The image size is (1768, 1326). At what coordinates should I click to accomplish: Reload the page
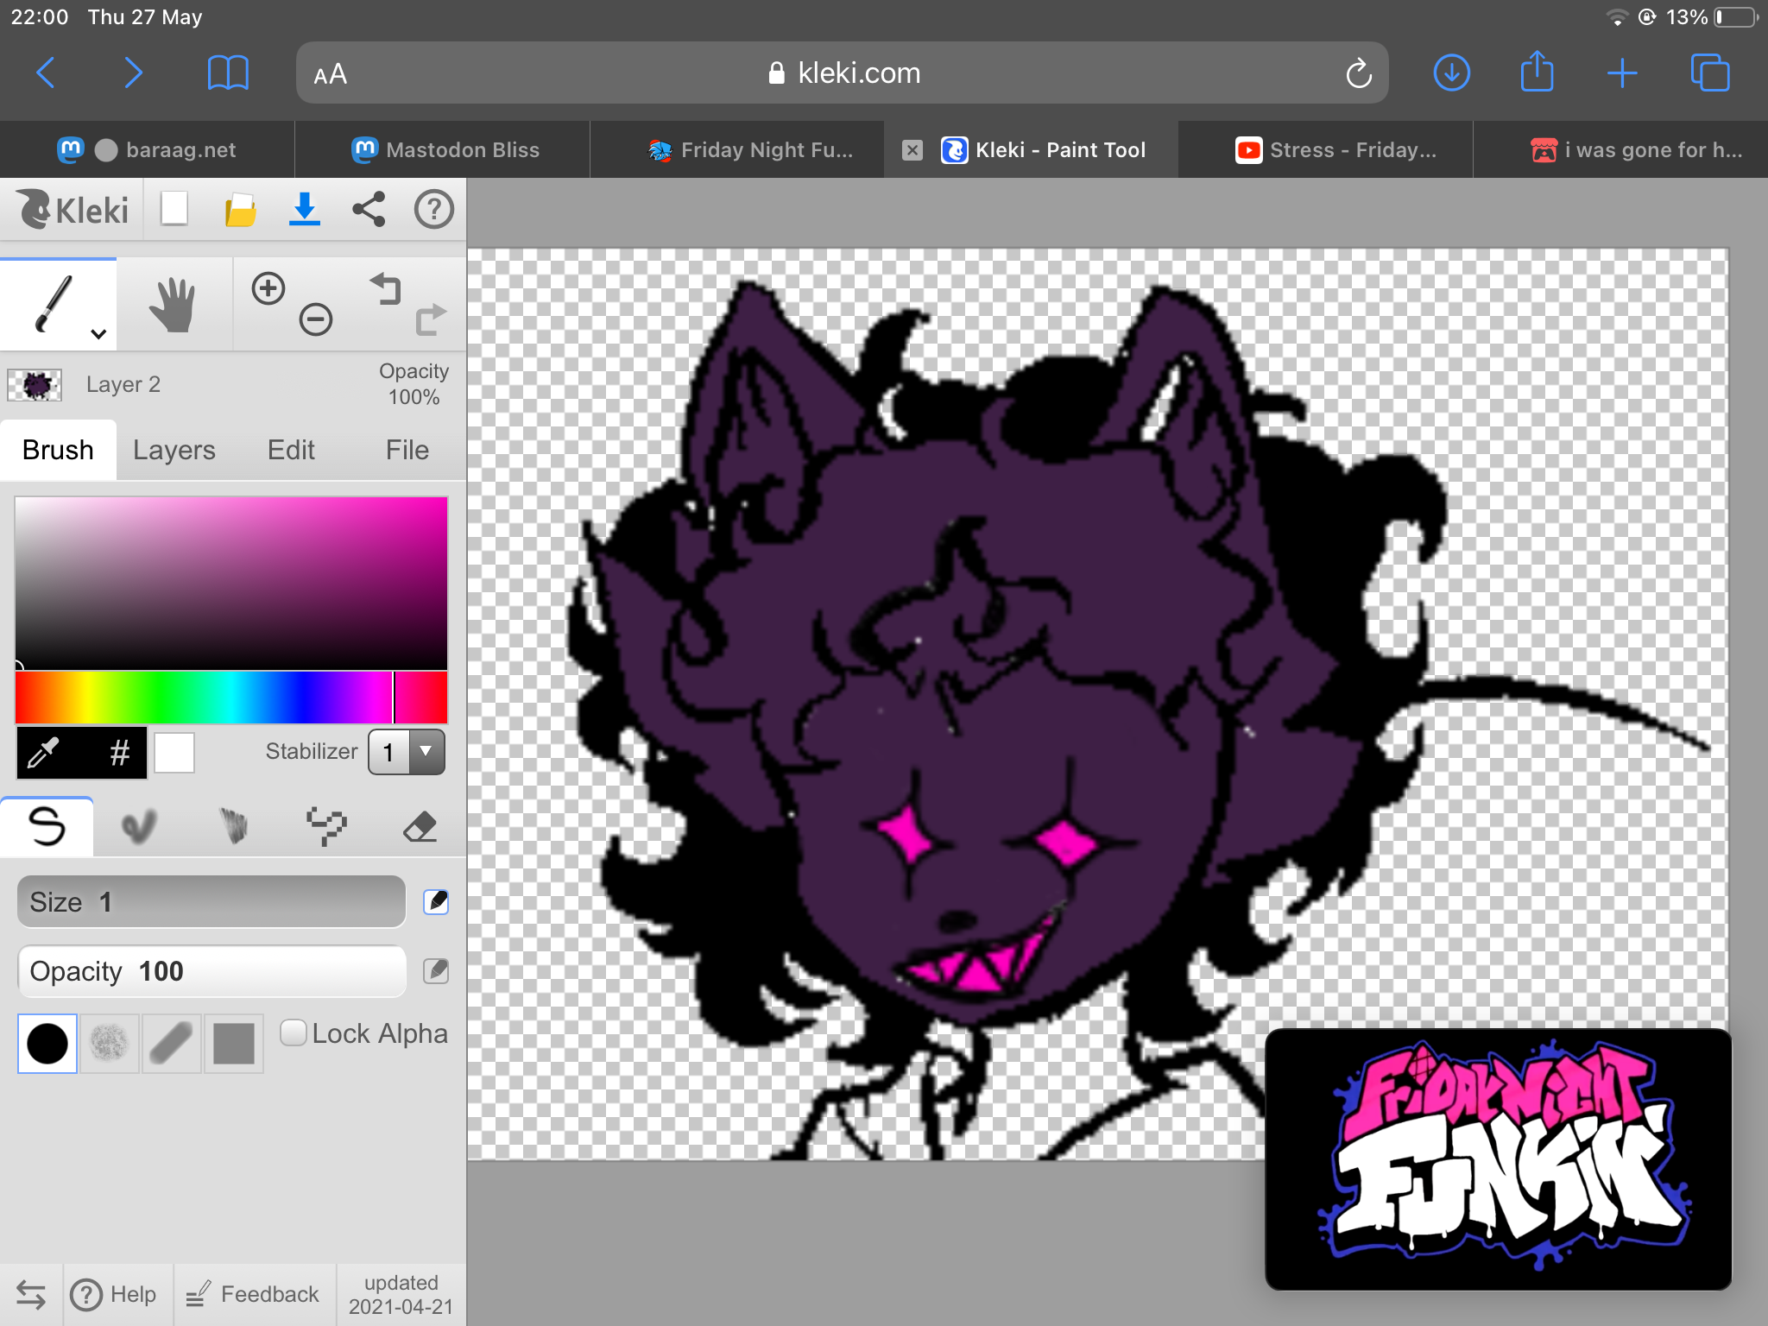(x=1359, y=73)
